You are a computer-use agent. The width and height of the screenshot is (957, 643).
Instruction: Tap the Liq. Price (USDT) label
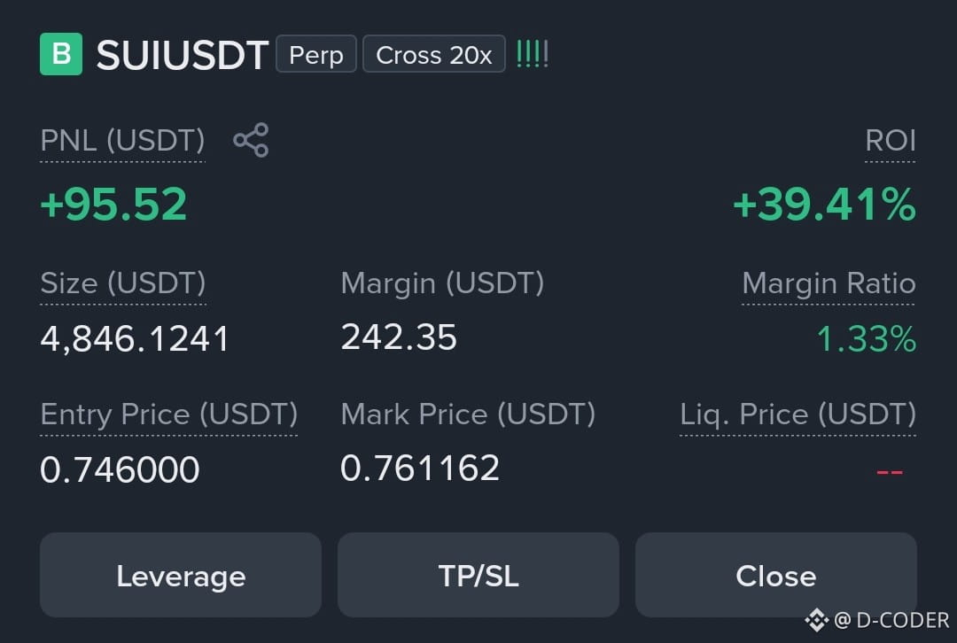798,414
